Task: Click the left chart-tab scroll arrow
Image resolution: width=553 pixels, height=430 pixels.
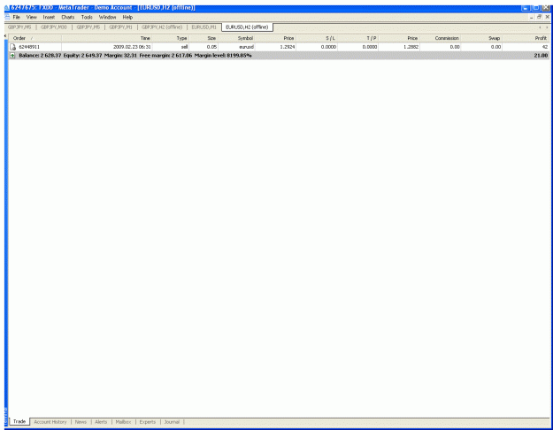Action: click(540, 27)
